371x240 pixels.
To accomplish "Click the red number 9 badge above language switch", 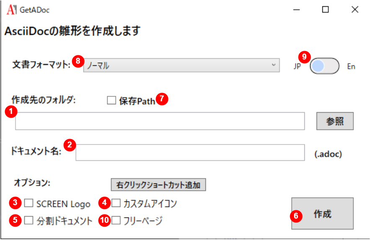I will click(x=305, y=57).
